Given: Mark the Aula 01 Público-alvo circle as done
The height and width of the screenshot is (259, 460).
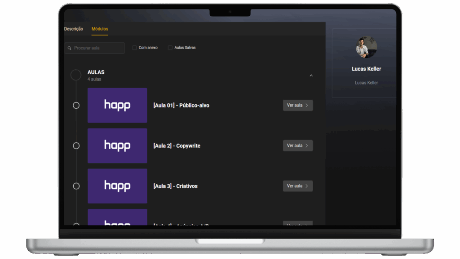Looking at the screenshot, I should [76, 105].
